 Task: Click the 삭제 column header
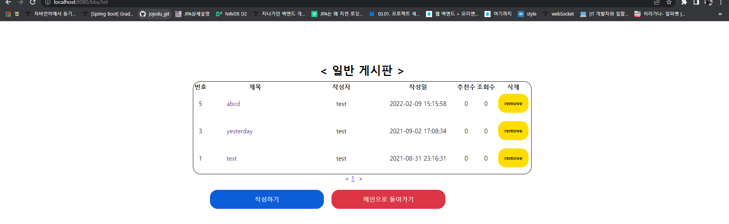point(513,87)
